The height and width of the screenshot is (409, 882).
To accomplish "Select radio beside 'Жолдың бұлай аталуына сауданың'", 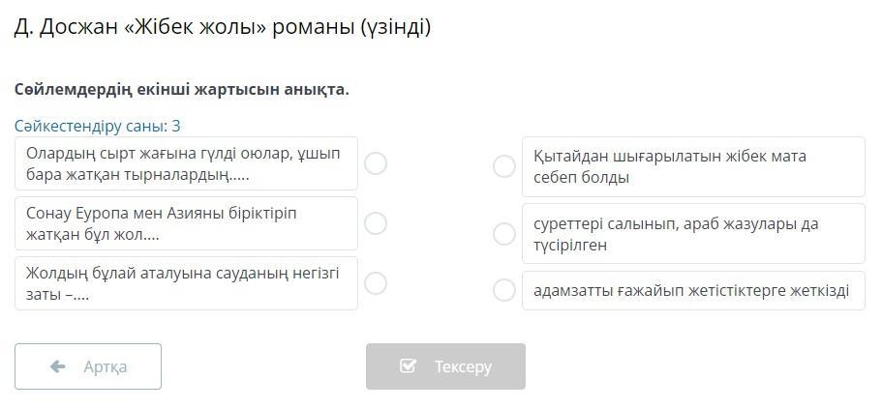I will point(376,283).
